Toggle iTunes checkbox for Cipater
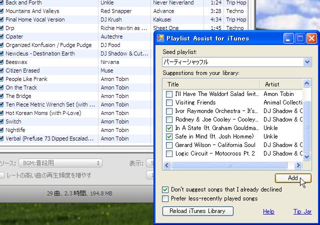This screenshot has height=225, width=320. click(1, 37)
